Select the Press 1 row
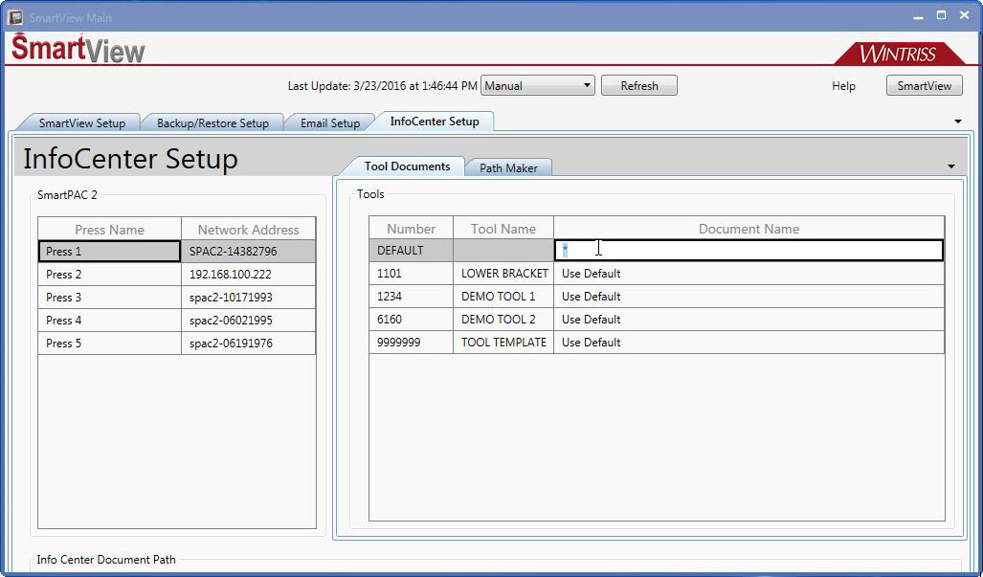Viewport: 983px width, 577px height. 177,252
